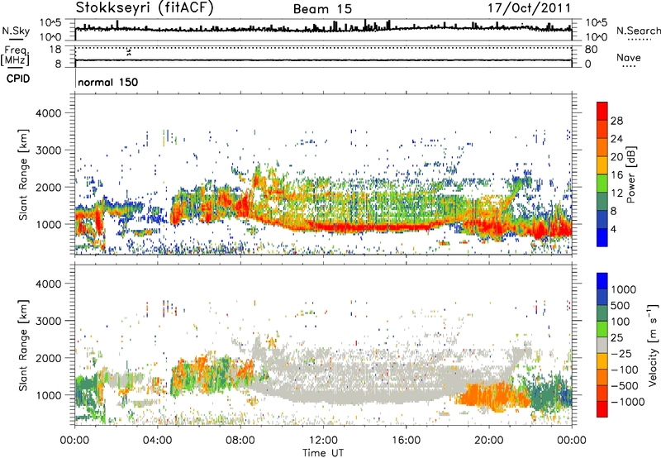This screenshot has height=458, width=661.
Task: Click the 'N.Sky' legend label
Action: pos(16,31)
